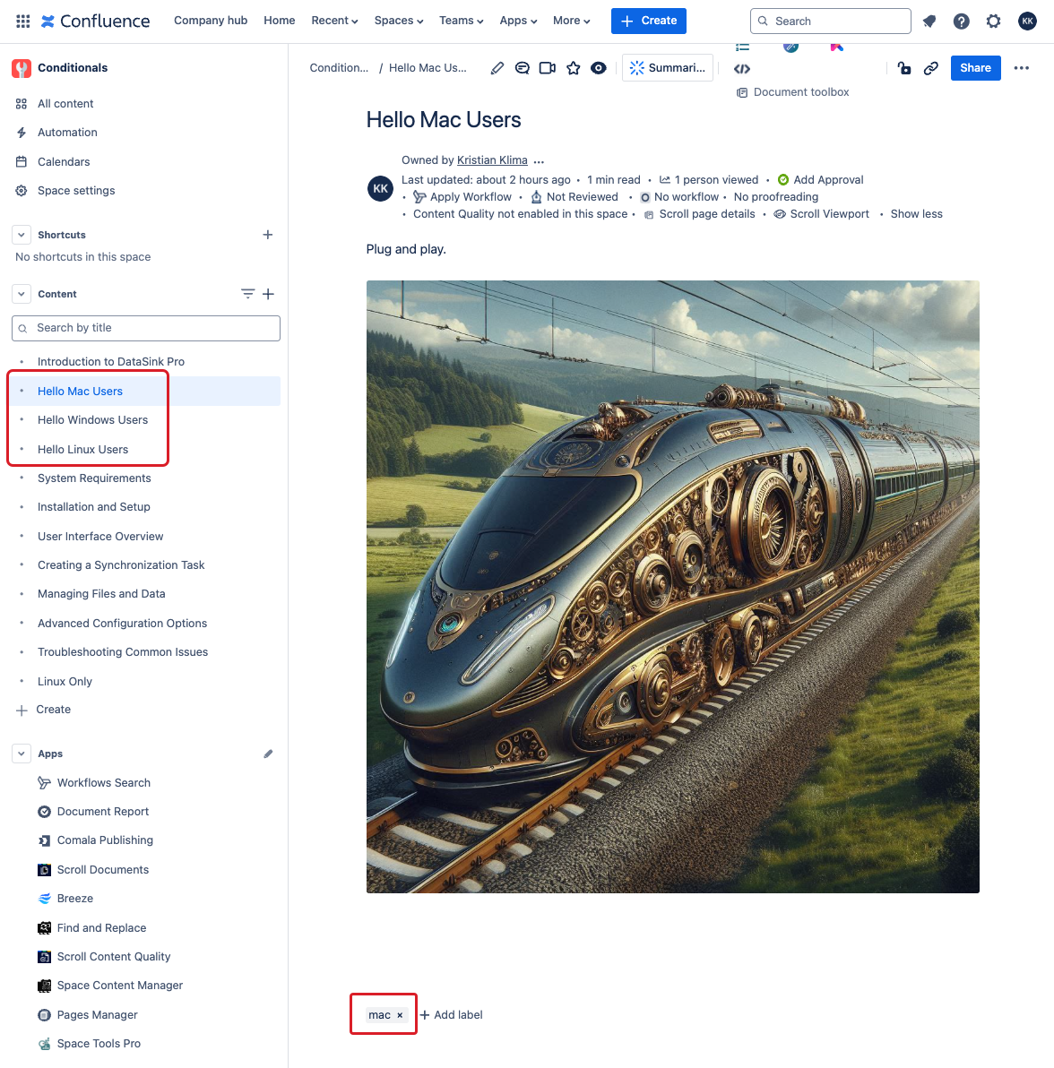This screenshot has width=1054, height=1068.
Task: Open the Hello Windows Users page
Action: [x=92, y=420]
